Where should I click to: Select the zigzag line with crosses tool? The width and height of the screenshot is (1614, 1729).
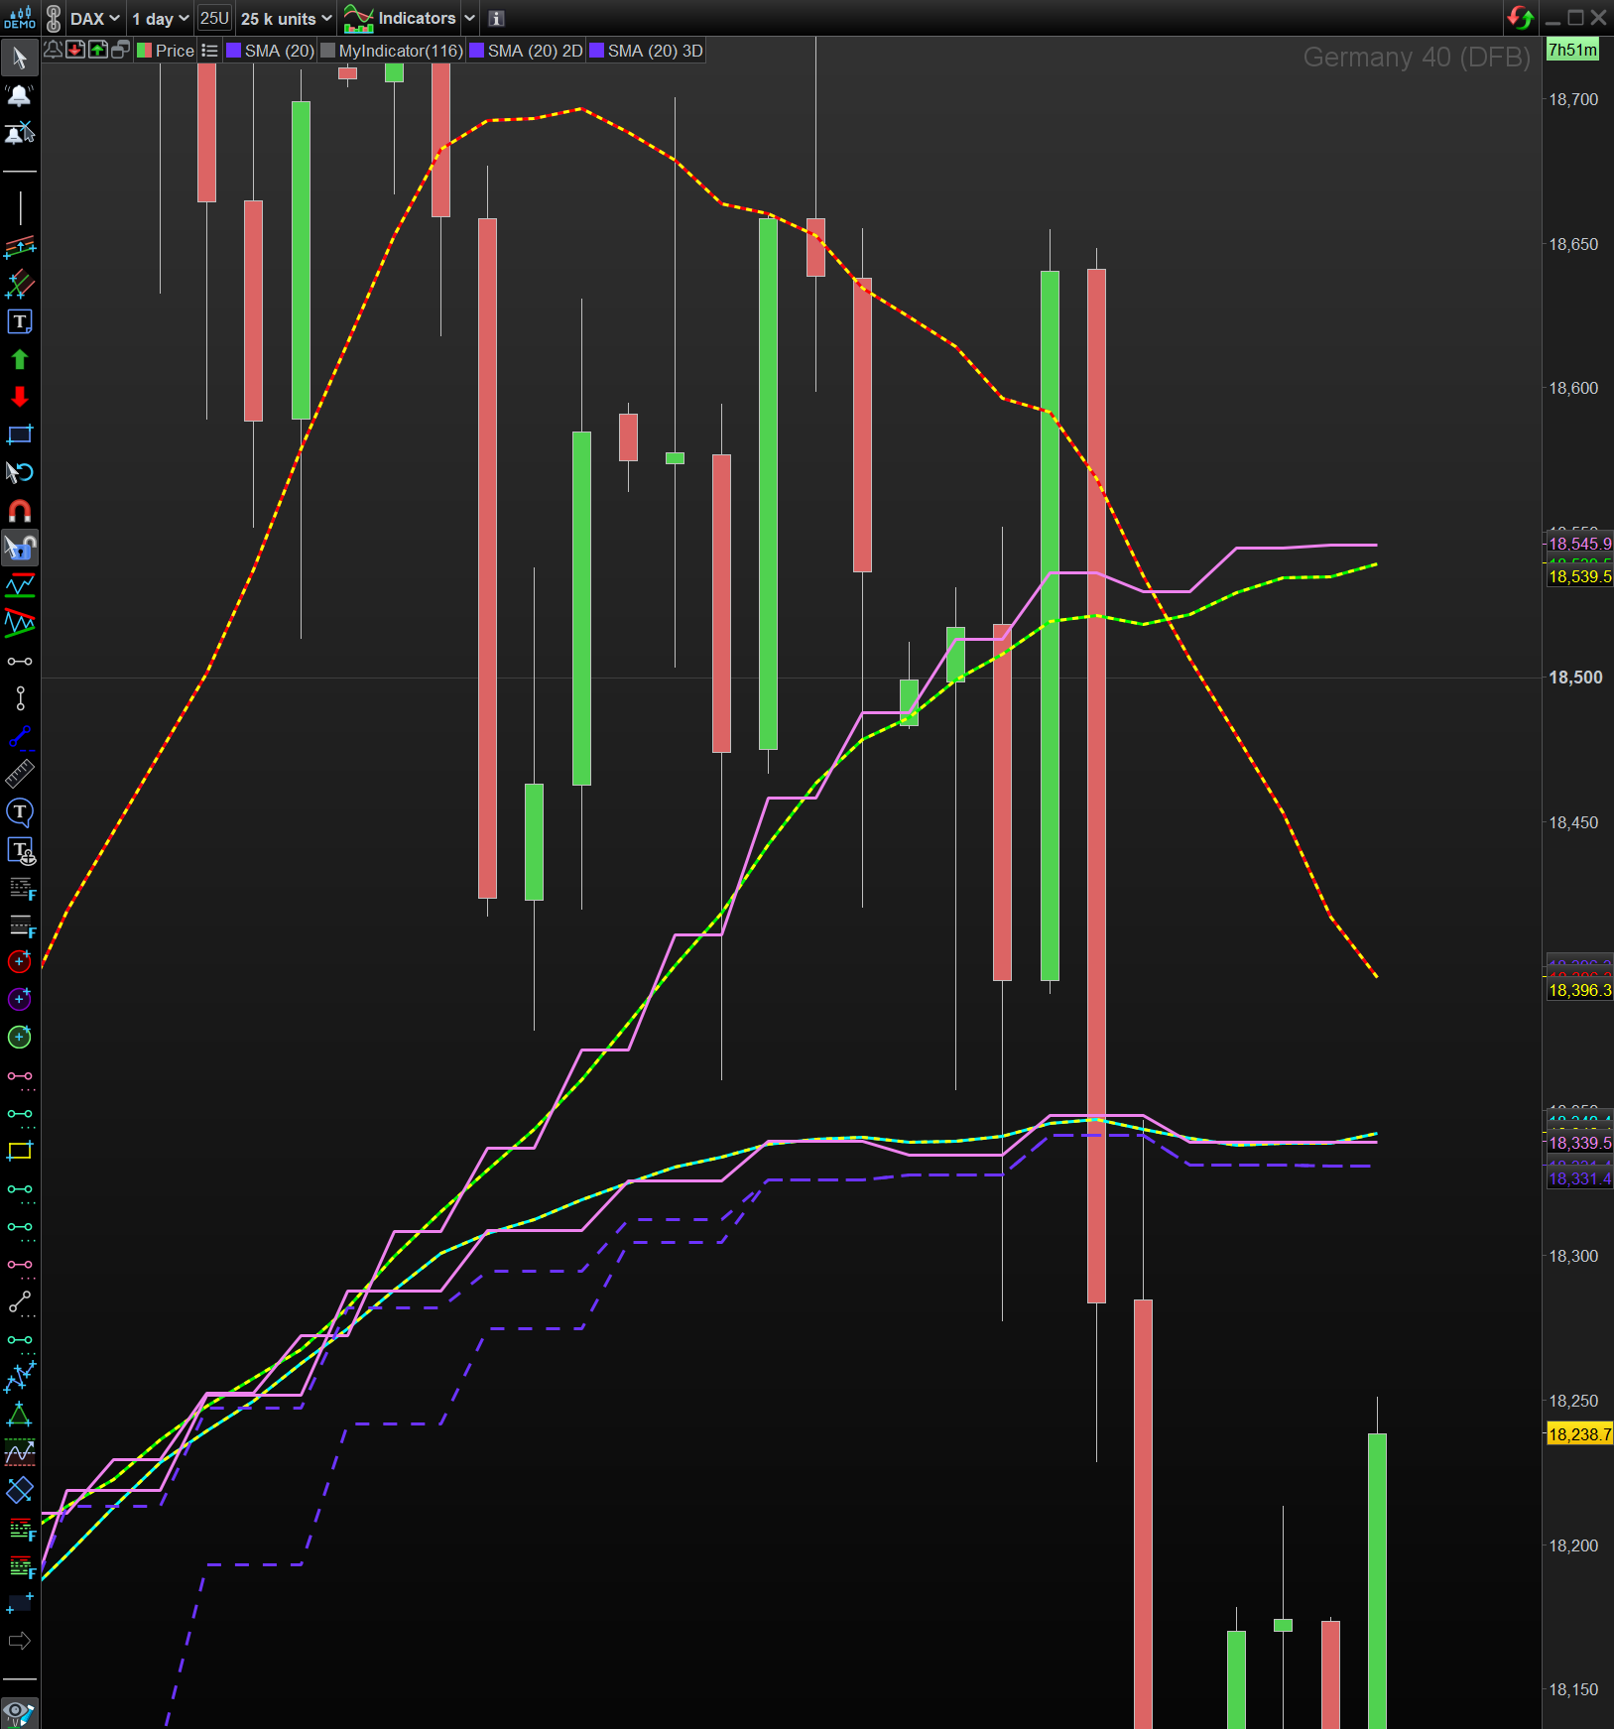20,1377
